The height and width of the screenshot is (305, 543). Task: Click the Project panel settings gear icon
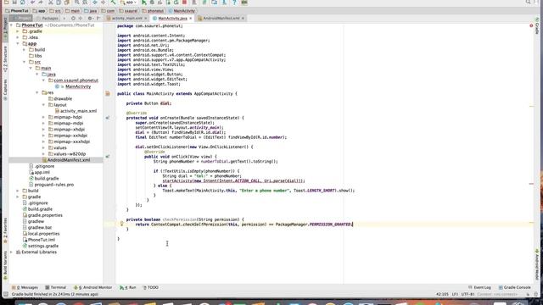[90, 18]
